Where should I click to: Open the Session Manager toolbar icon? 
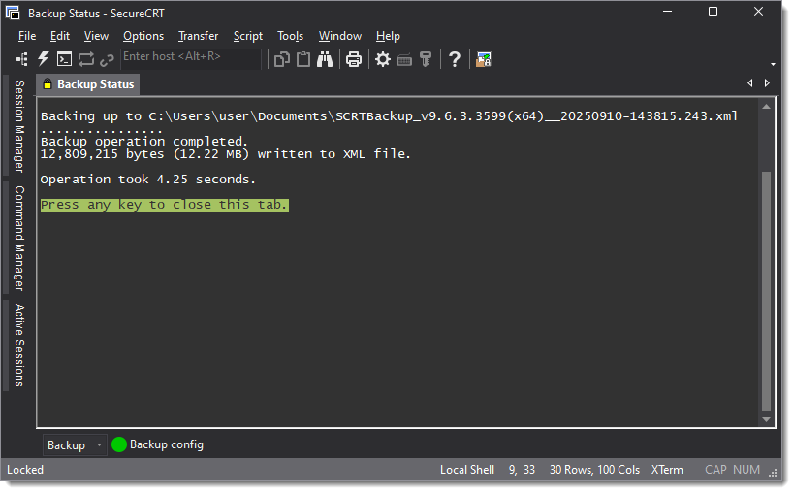(x=22, y=59)
